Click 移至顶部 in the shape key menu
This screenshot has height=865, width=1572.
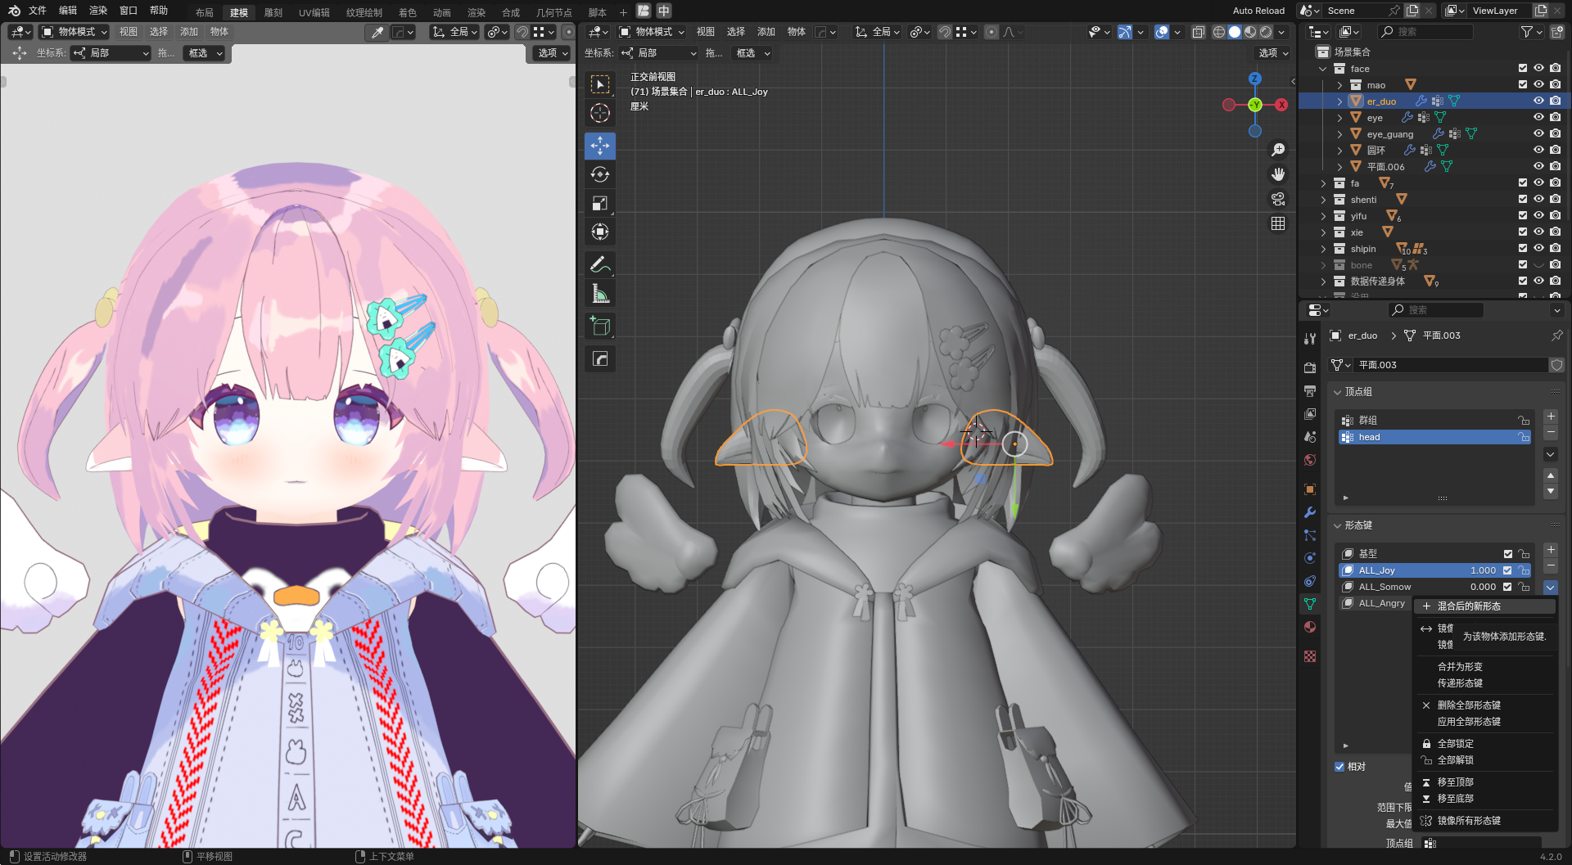1455,782
